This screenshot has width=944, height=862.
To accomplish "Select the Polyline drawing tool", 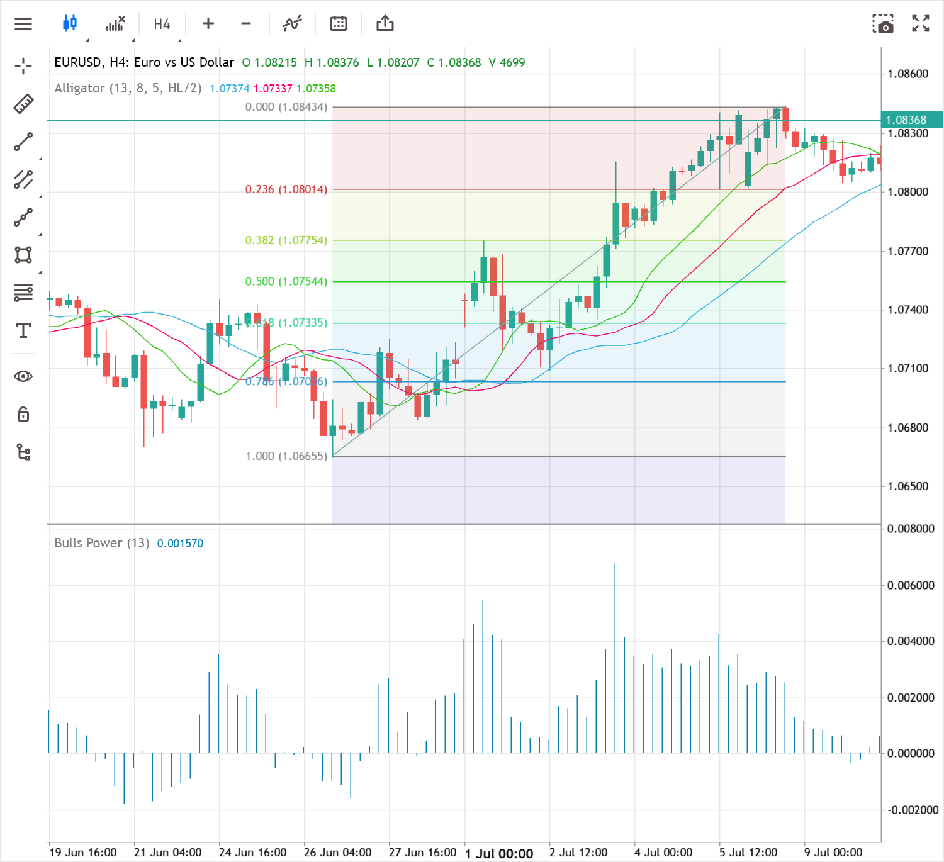I will [x=23, y=216].
